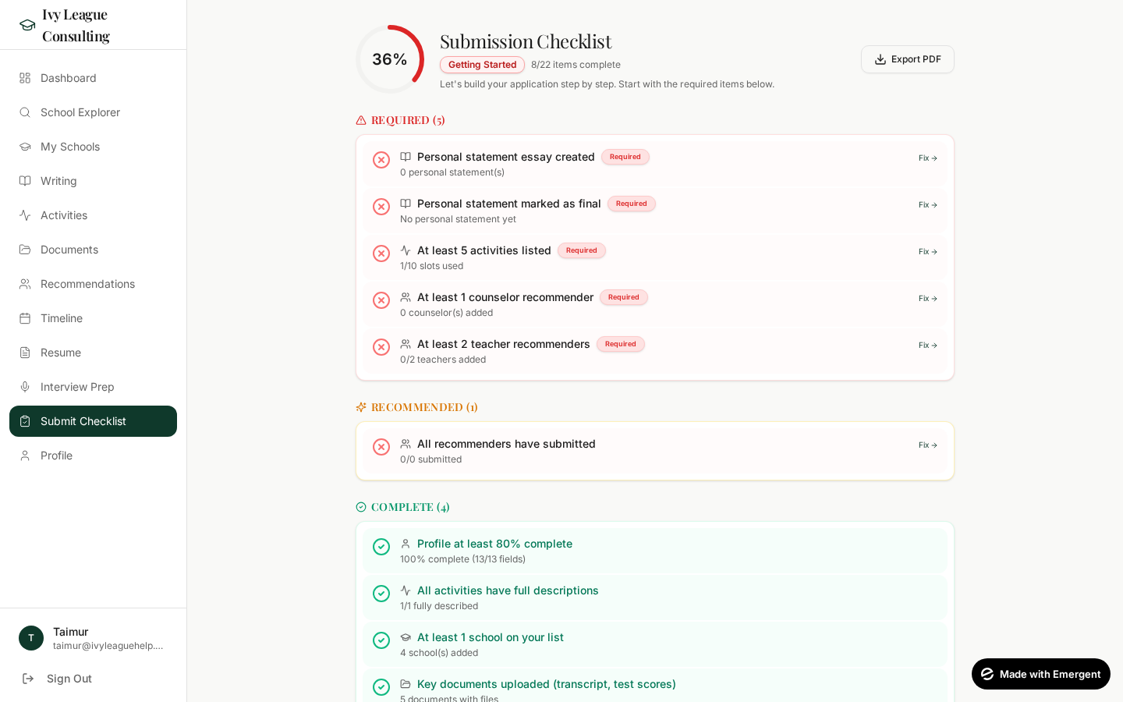The image size is (1123, 702).
Task: Fix the personal statement essay created item
Action: [928, 158]
